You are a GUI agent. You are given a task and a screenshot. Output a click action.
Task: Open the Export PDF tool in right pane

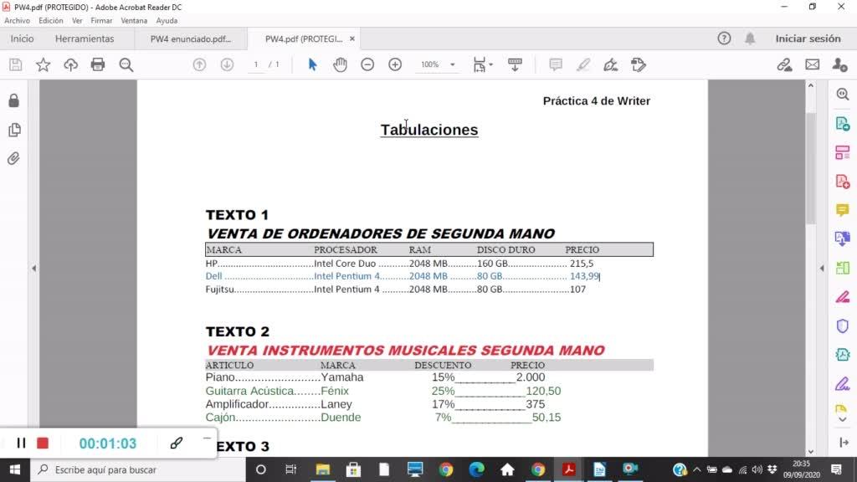click(843, 124)
